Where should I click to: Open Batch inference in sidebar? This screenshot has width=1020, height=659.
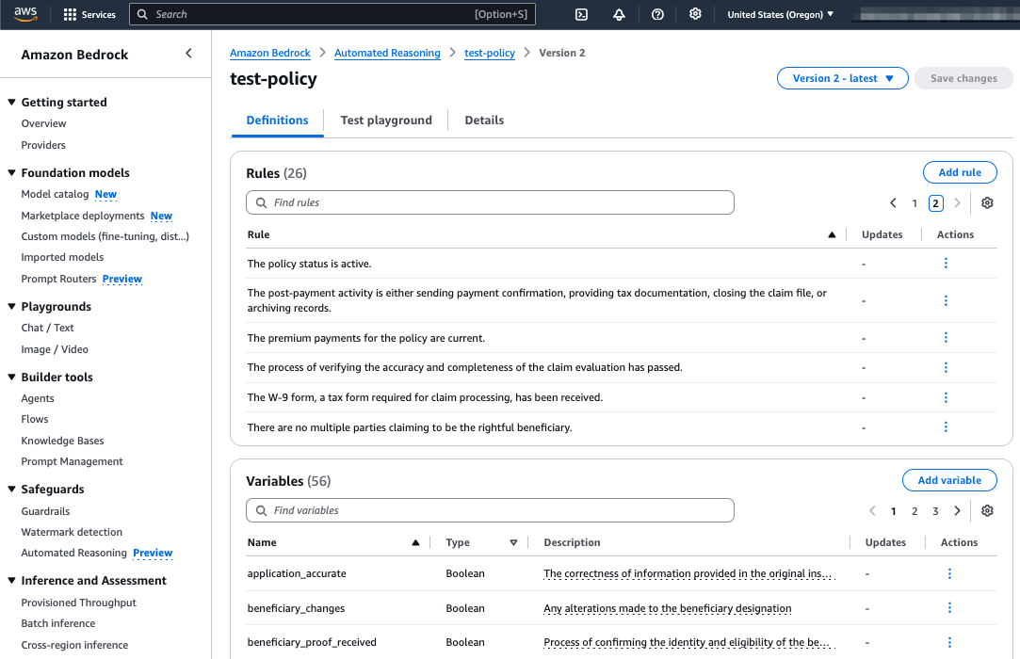click(x=57, y=623)
